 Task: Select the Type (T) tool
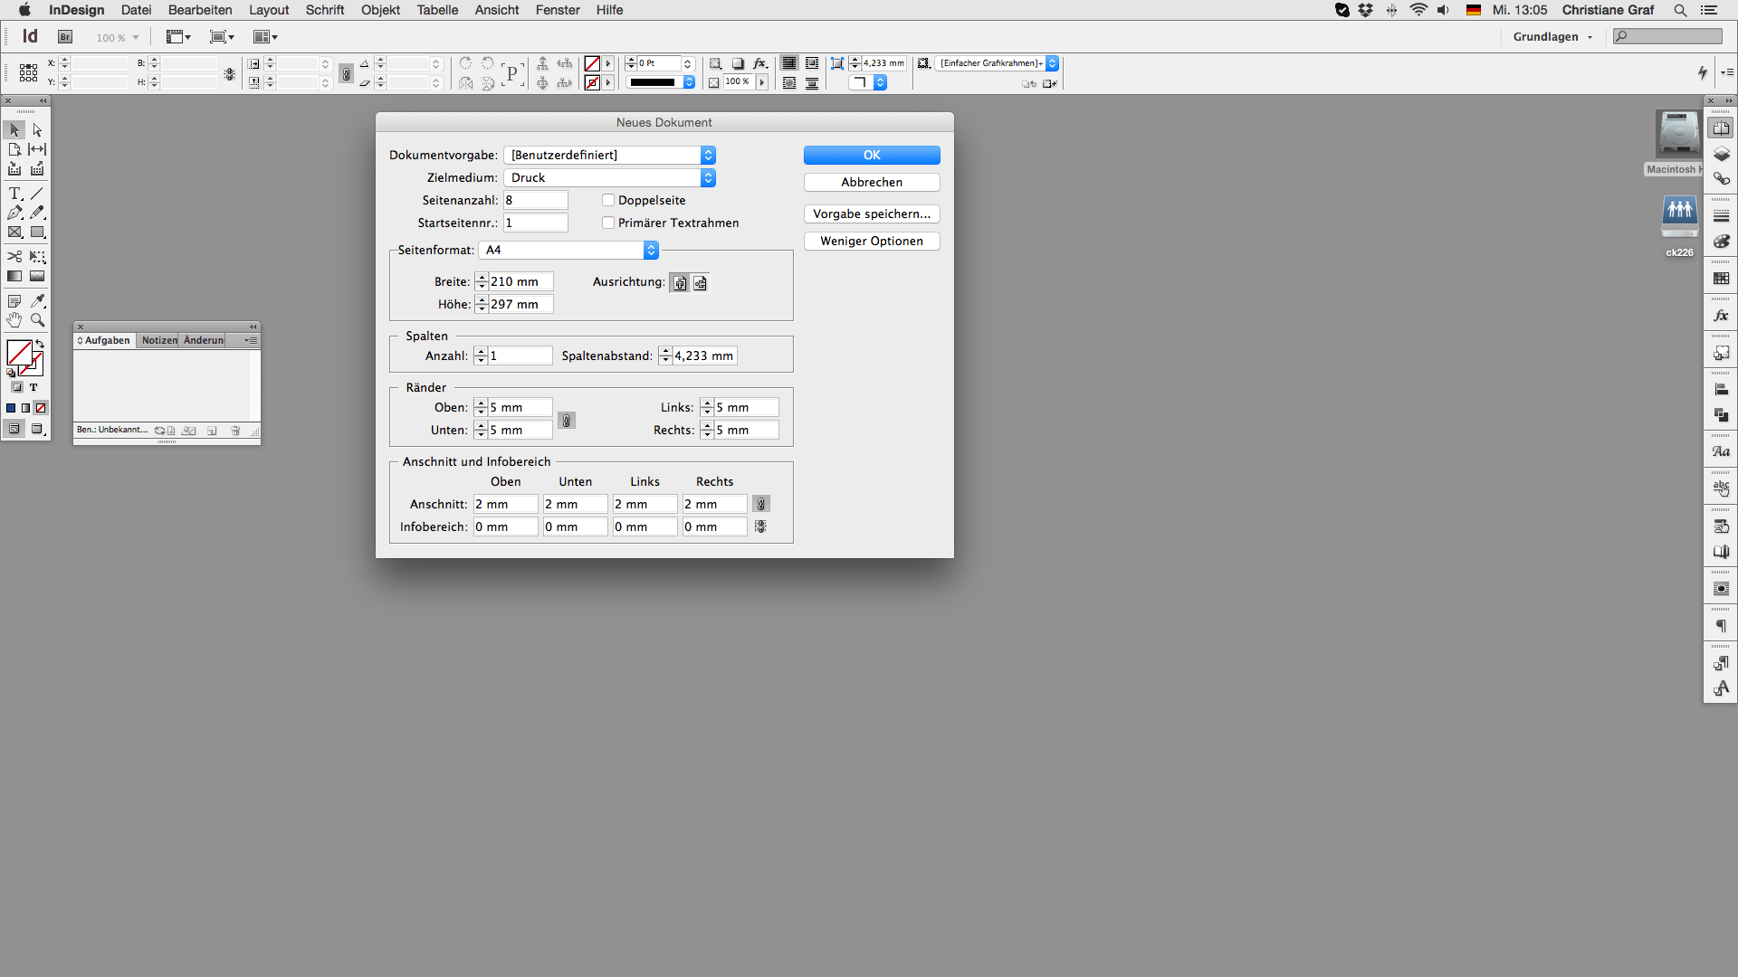click(x=14, y=194)
